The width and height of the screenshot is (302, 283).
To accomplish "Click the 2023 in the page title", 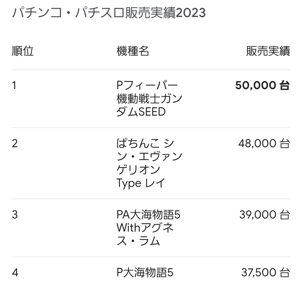I will coord(191,13).
